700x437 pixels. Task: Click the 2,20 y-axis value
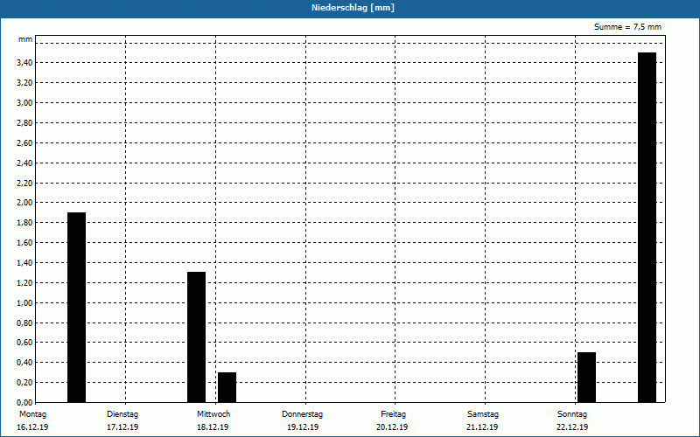pyautogui.click(x=24, y=184)
